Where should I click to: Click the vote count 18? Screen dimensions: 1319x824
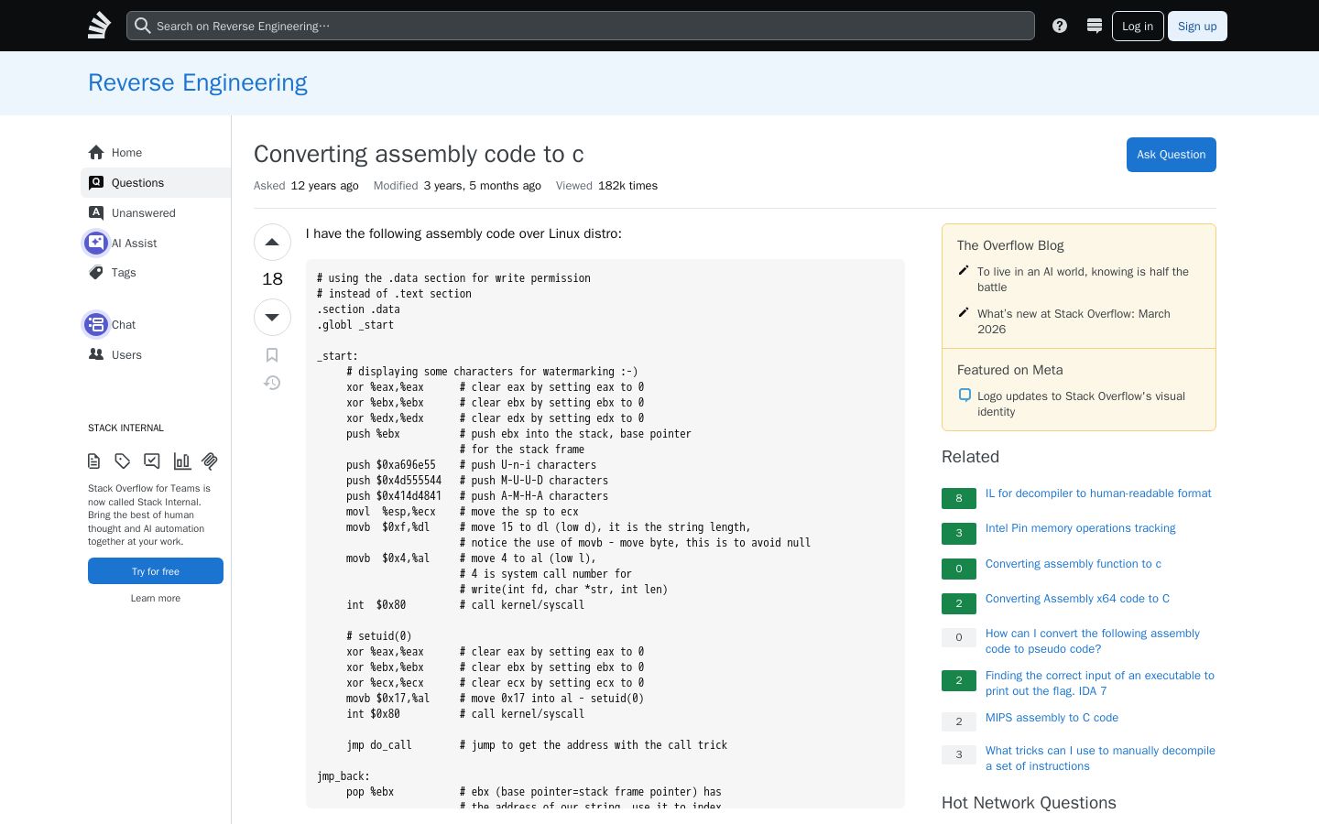[x=272, y=279]
